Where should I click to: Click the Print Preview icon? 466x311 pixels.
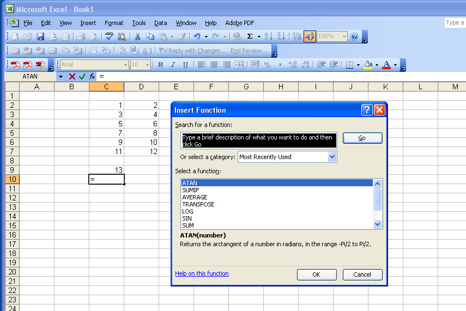point(94,36)
